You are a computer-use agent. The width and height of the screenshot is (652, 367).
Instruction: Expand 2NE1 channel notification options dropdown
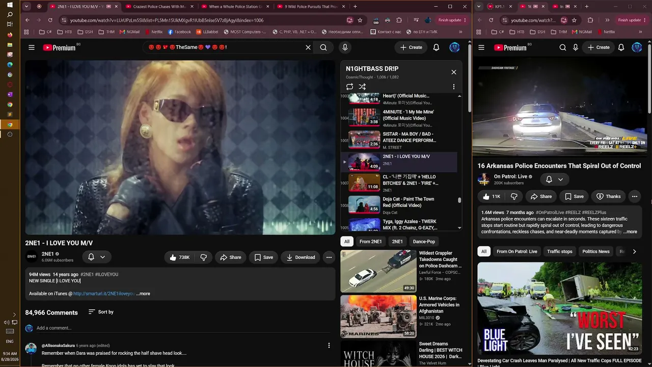97,257
